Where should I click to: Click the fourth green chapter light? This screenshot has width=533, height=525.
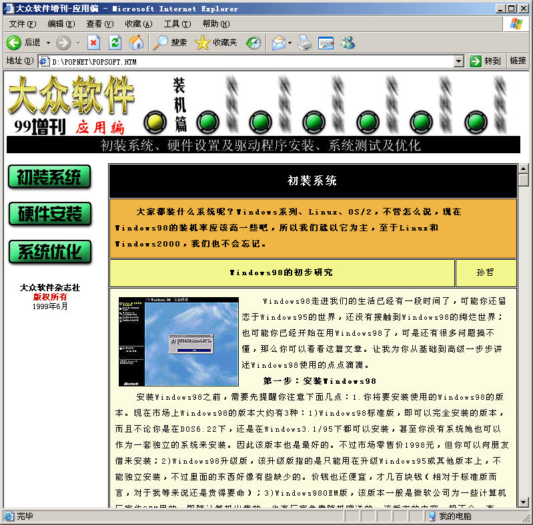click(368, 122)
